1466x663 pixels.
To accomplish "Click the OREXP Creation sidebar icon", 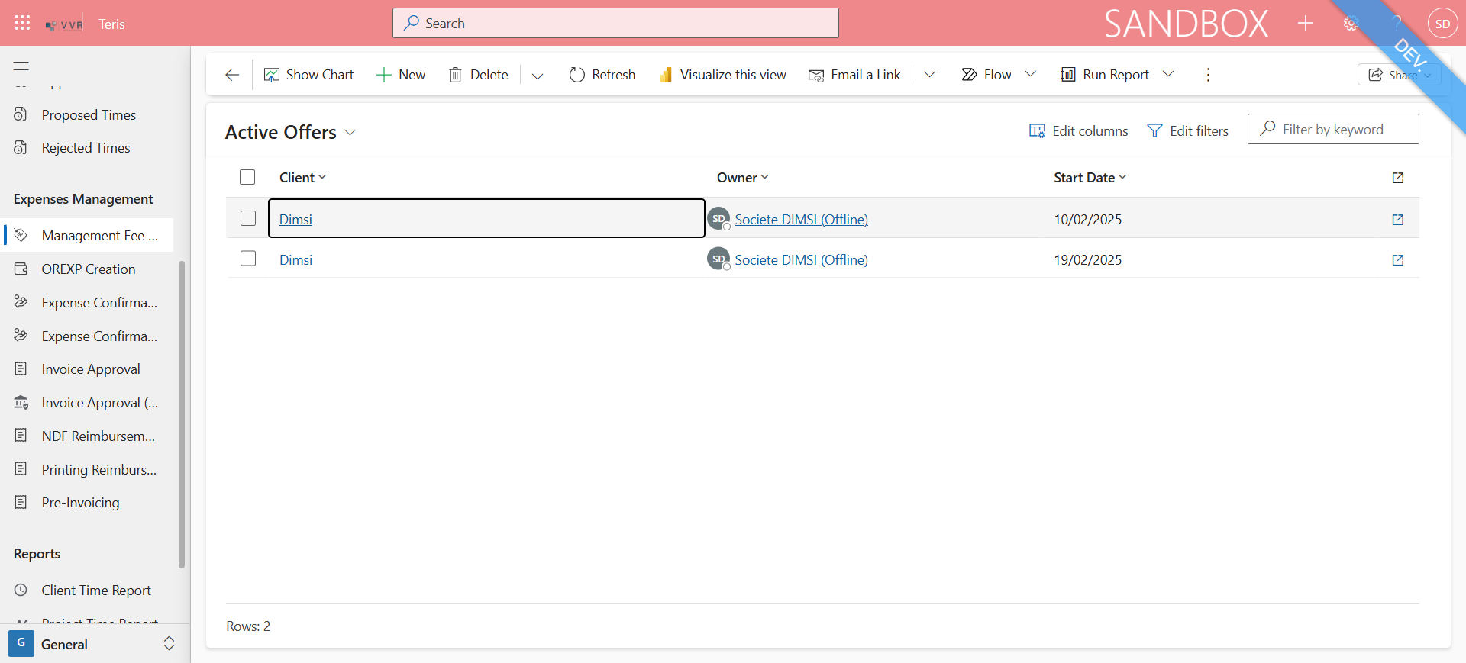I will pos(21,269).
